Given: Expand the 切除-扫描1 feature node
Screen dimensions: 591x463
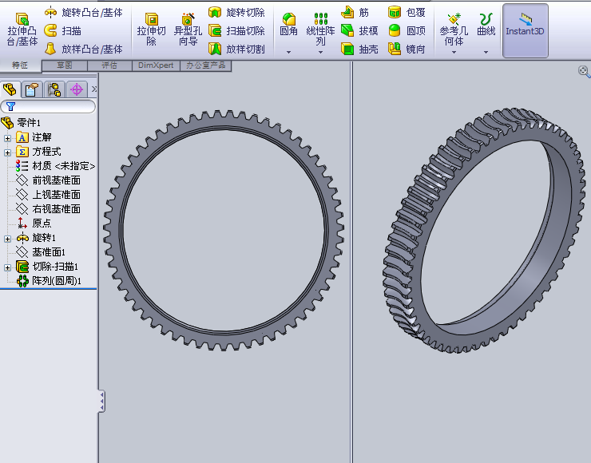Looking at the screenshot, I should point(7,267).
